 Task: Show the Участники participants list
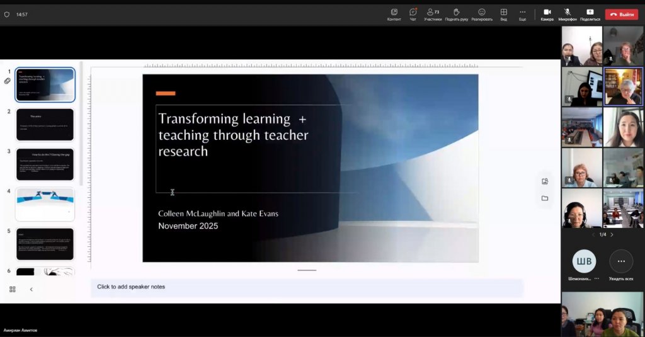click(x=433, y=14)
